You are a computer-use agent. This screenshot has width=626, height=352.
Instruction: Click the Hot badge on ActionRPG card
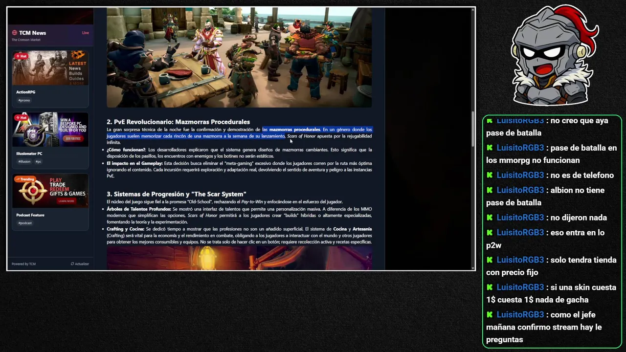pos(21,56)
